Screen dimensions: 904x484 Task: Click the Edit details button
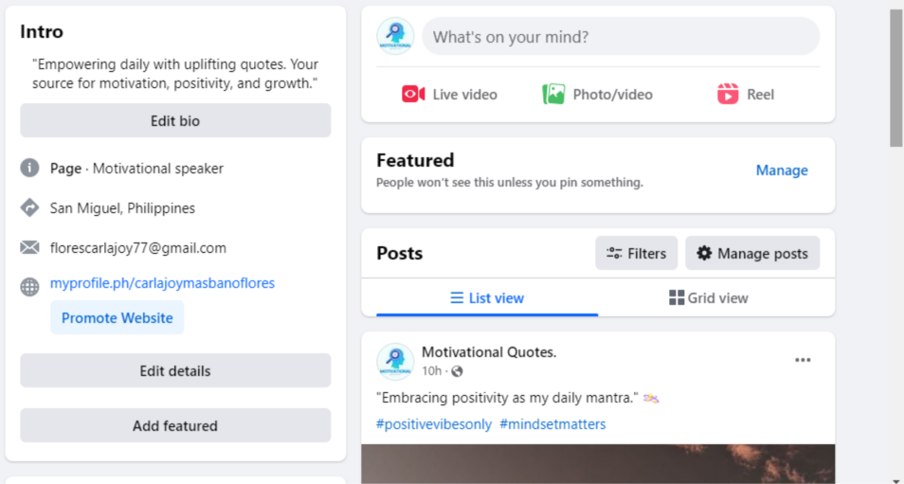point(175,371)
